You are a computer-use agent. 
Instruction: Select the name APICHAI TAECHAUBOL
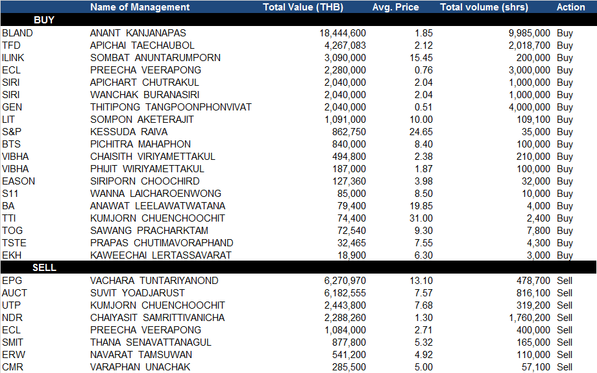[142, 45]
